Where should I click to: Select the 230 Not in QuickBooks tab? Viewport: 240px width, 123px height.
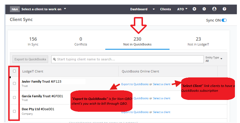[137, 41]
